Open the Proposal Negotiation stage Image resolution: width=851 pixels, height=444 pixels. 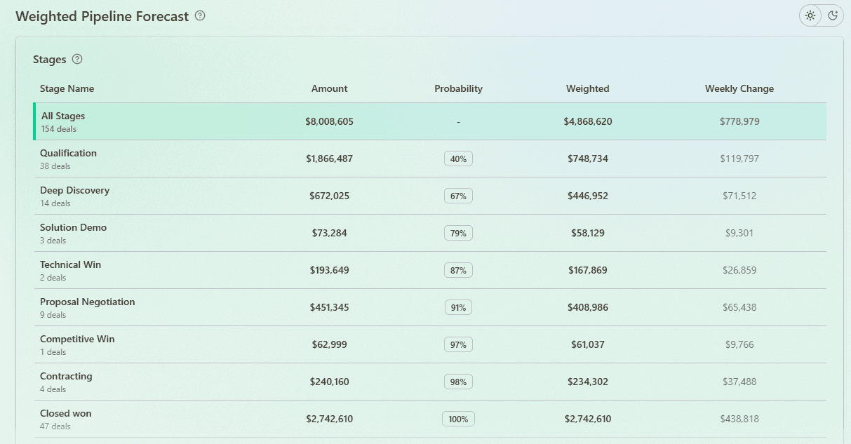(x=87, y=307)
